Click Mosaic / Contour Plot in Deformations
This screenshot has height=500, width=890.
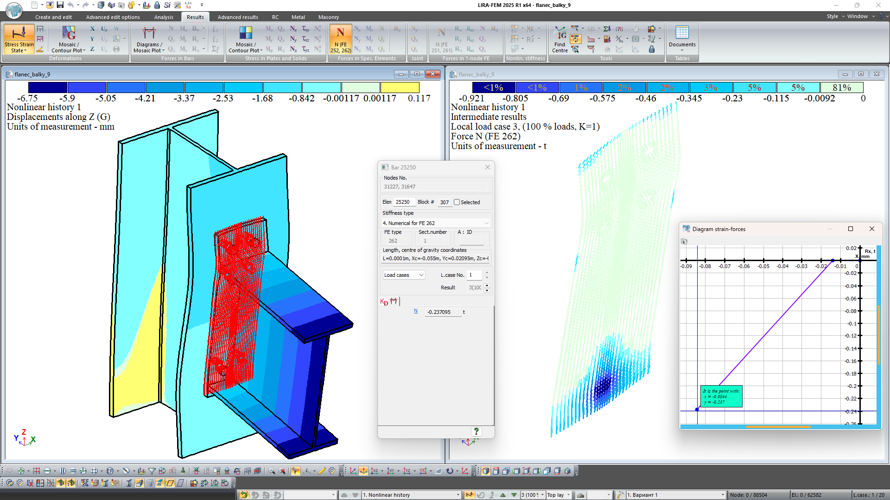click(68, 39)
